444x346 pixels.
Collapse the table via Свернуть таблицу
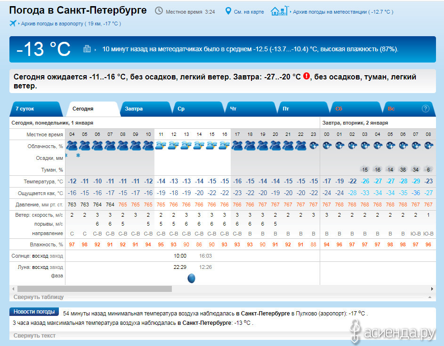pyautogui.click(x=39, y=297)
